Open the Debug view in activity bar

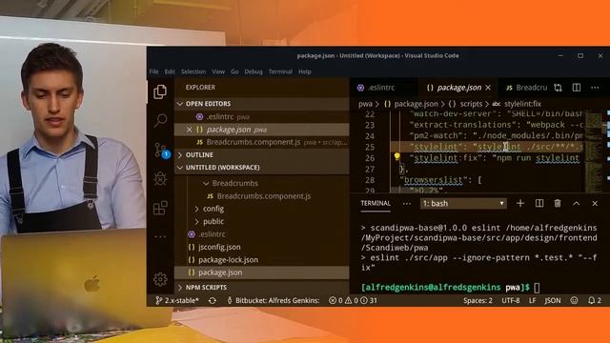[160, 179]
